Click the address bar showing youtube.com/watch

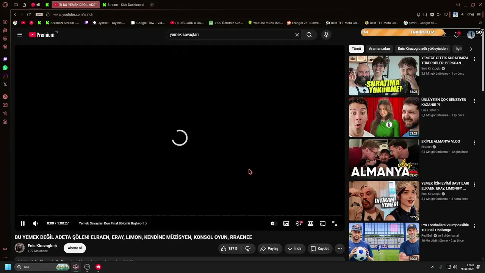pos(73,14)
